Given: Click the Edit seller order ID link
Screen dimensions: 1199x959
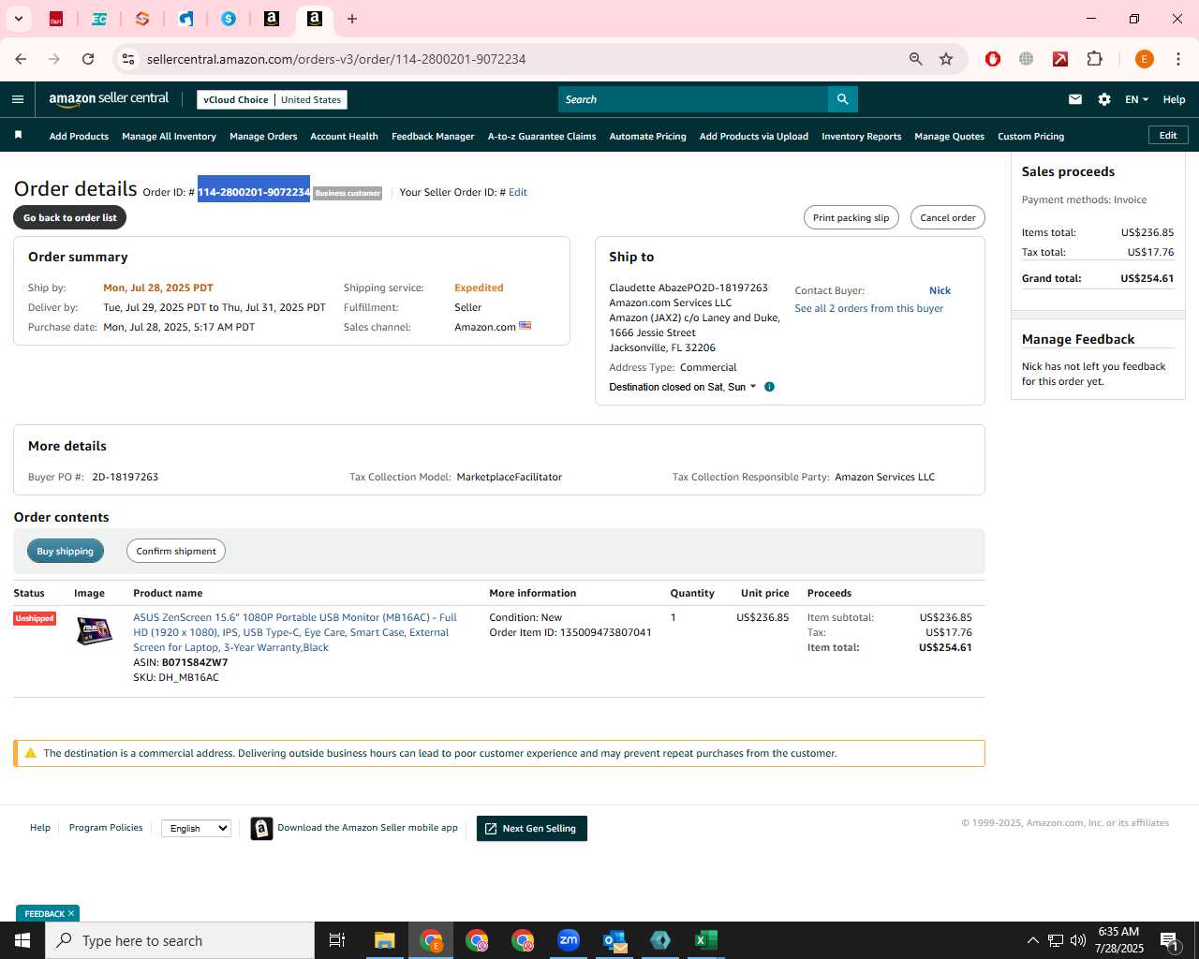Looking at the screenshot, I should pyautogui.click(x=518, y=192).
